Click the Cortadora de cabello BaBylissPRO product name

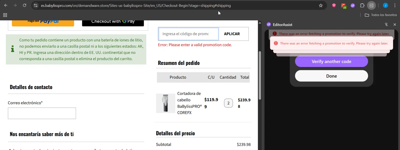click(190, 103)
